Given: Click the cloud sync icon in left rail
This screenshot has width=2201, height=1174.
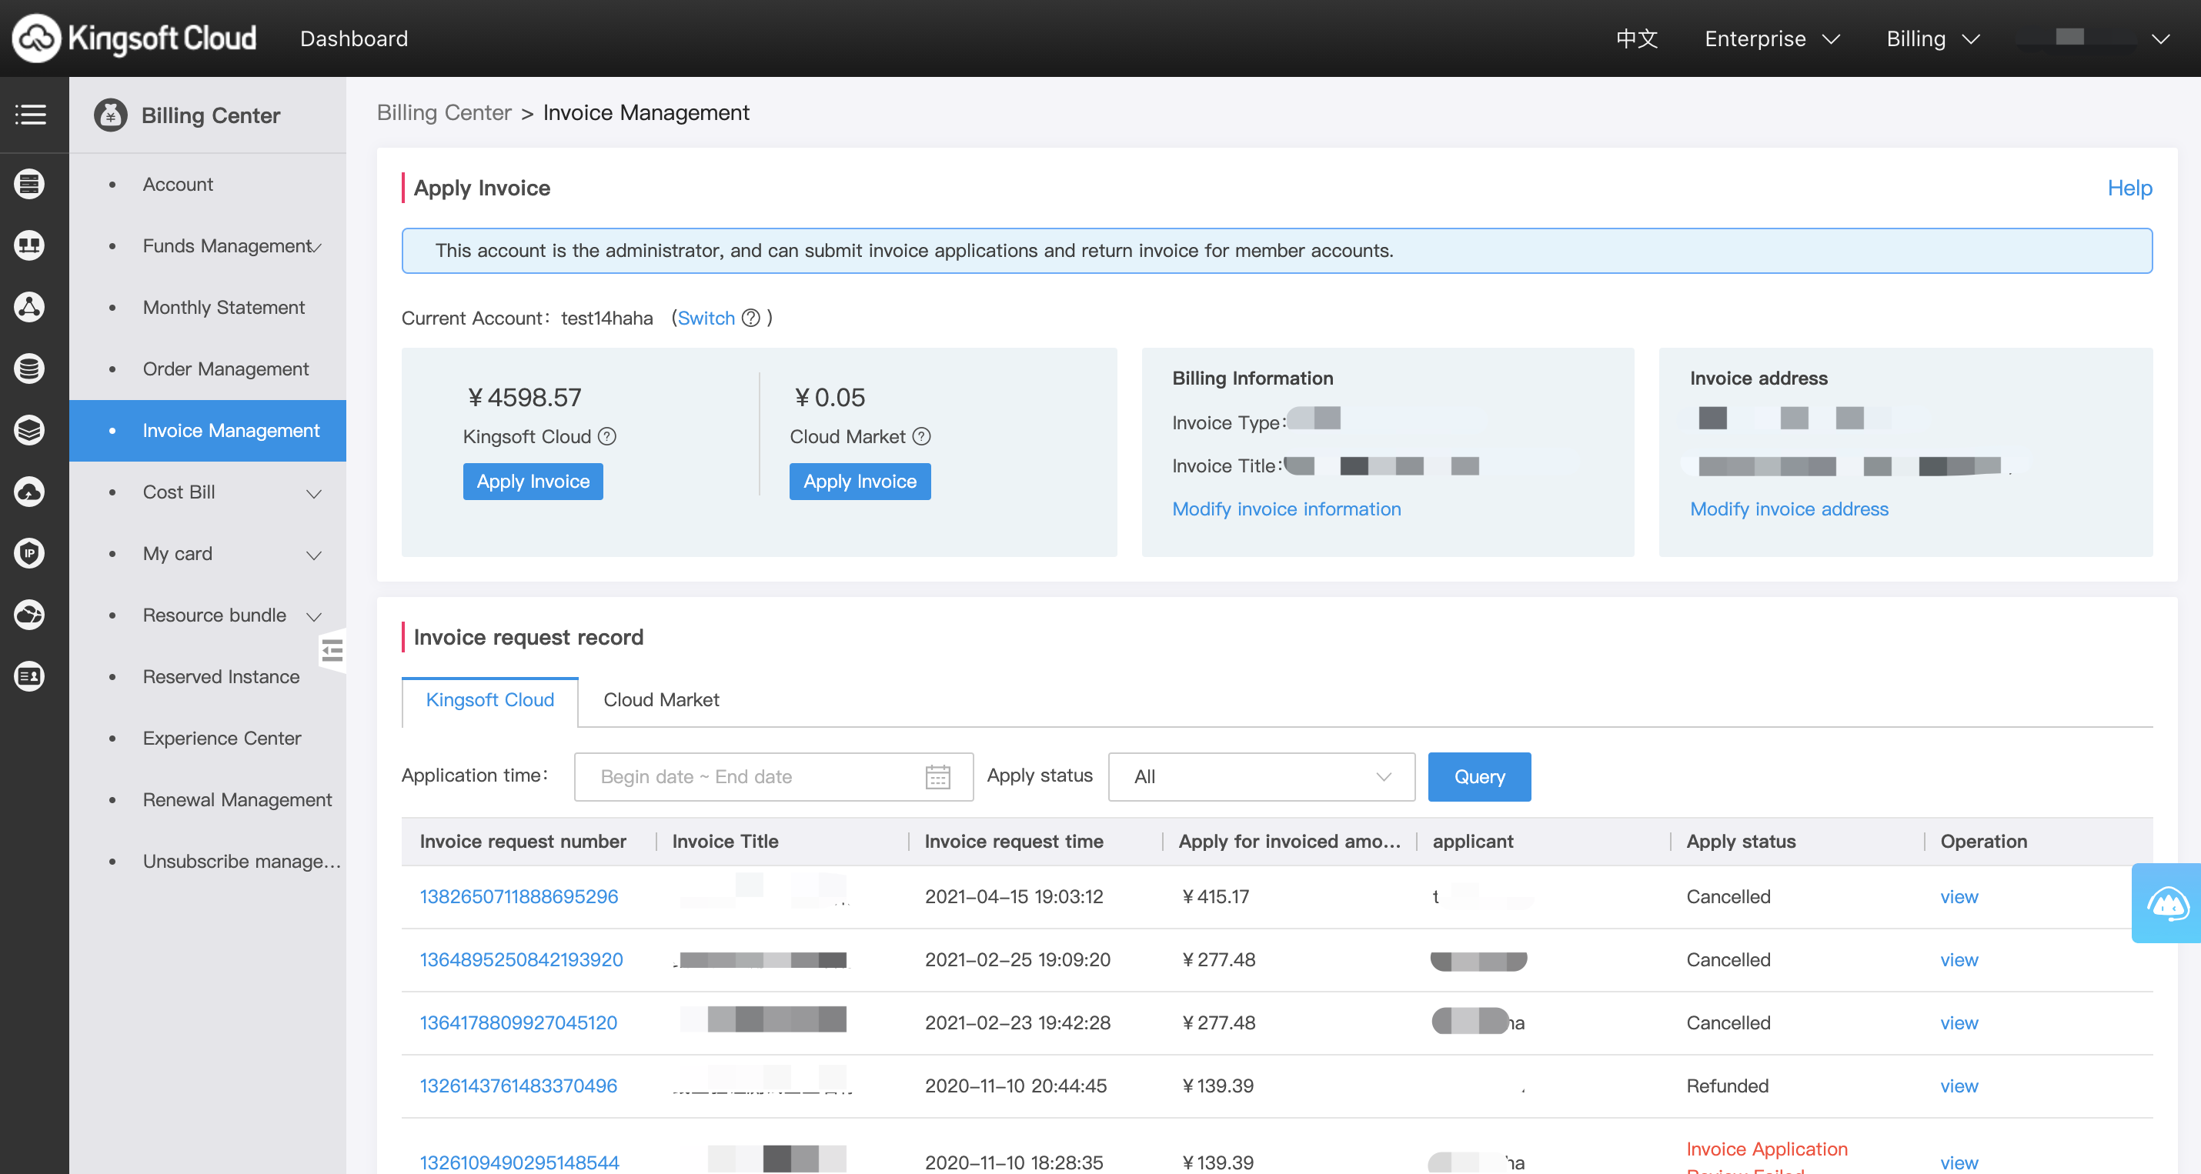Looking at the screenshot, I should [30, 615].
